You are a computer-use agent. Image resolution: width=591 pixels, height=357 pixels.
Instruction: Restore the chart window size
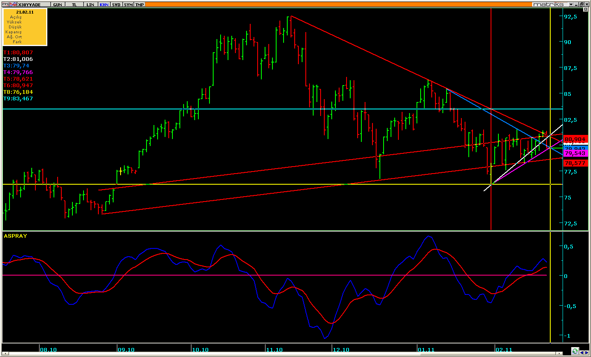pyautogui.click(x=582, y=4)
